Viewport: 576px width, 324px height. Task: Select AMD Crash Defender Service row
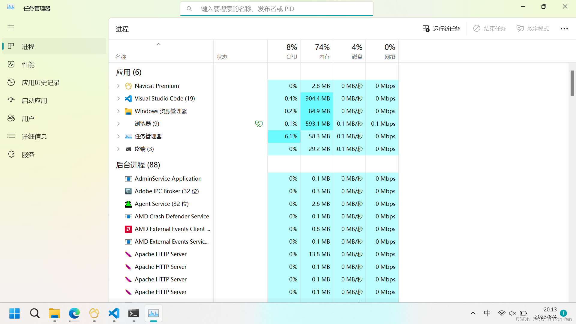click(x=254, y=217)
